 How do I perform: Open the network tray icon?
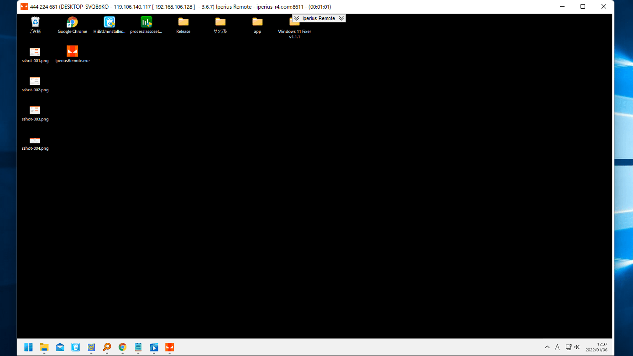569,347
